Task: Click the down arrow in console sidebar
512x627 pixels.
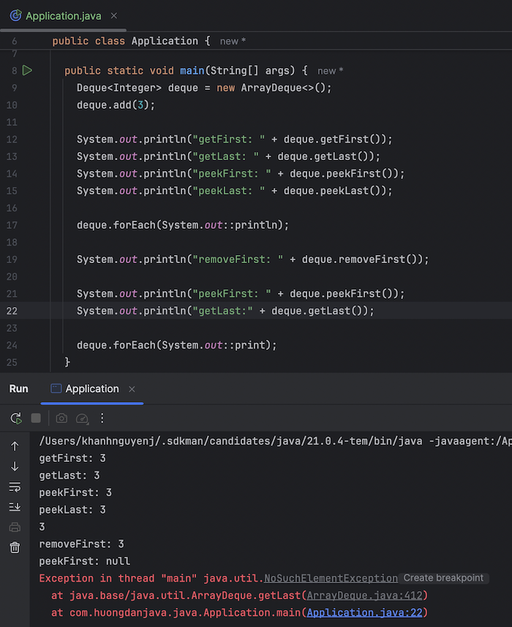Action: (x=15, y=466)
